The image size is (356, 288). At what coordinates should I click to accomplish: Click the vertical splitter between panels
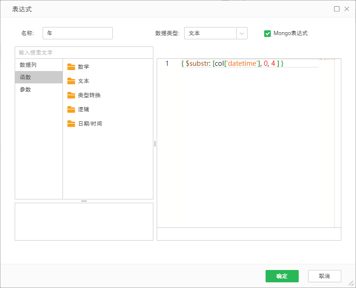click(x=155, y=144)
